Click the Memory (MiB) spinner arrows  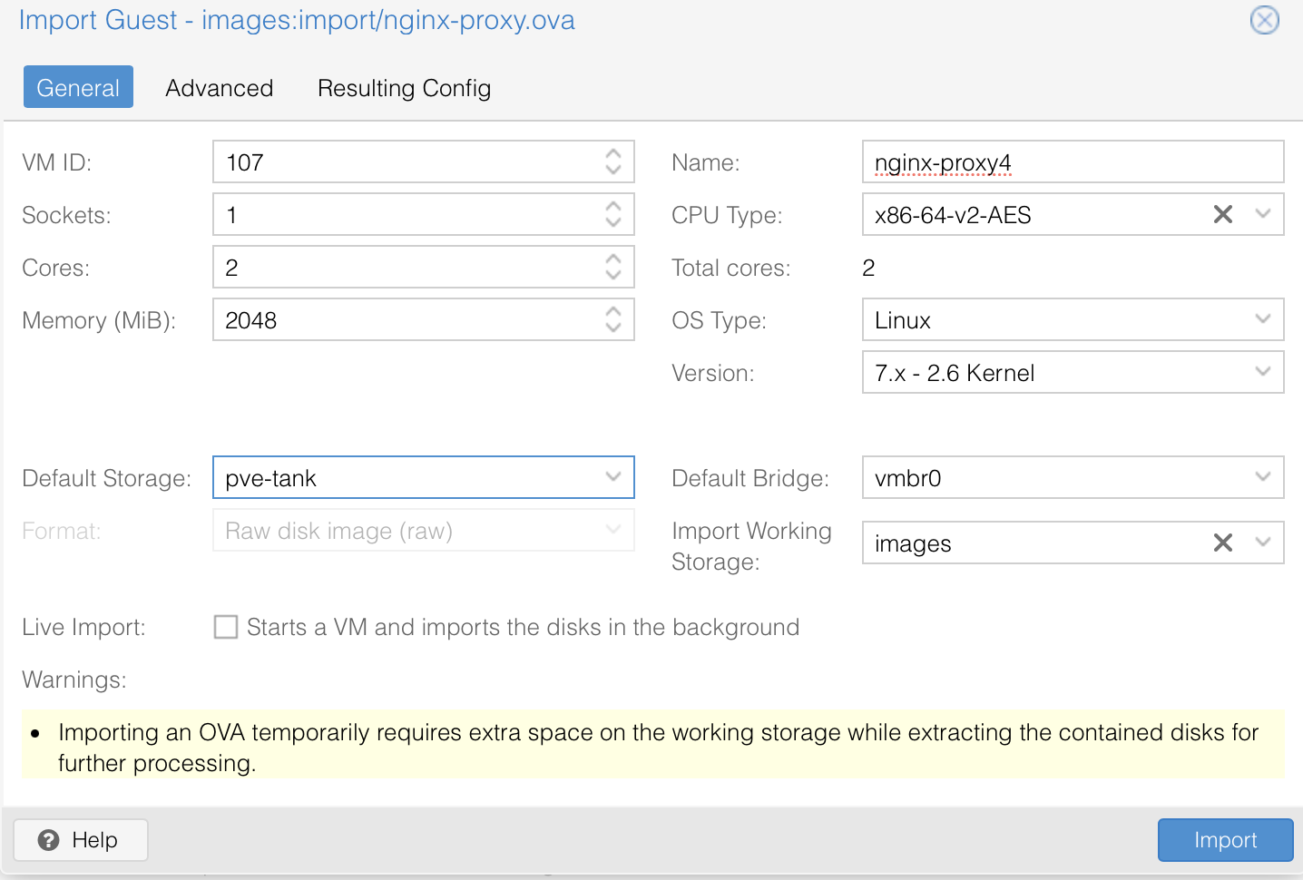coord(613,319)
